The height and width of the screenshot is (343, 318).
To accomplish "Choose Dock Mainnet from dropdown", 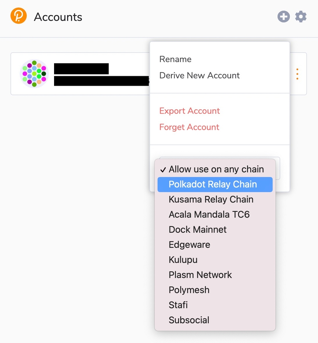I will tap(198, 230).
